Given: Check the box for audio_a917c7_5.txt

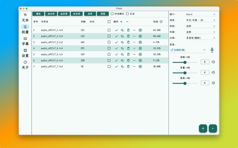Looking at the screenshot, I should (109, 54).
